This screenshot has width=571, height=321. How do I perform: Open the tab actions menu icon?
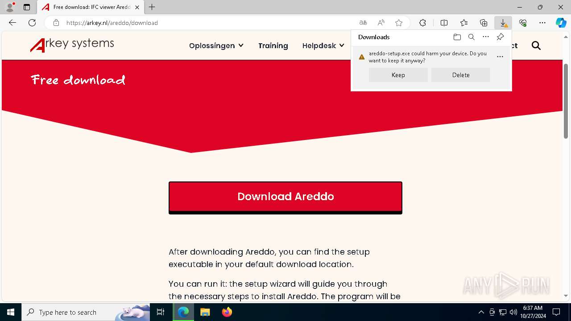(x=27, y=7)
